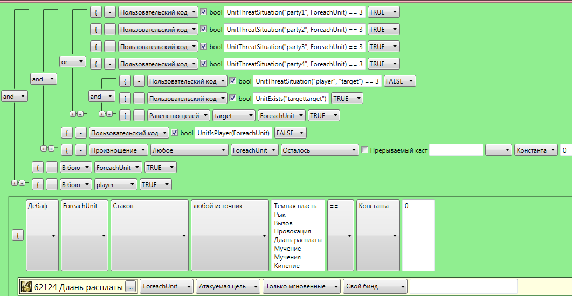Click the Длань расплаты spell icon
Viewport: 572px width, 296px height.
tap(26, 287)
